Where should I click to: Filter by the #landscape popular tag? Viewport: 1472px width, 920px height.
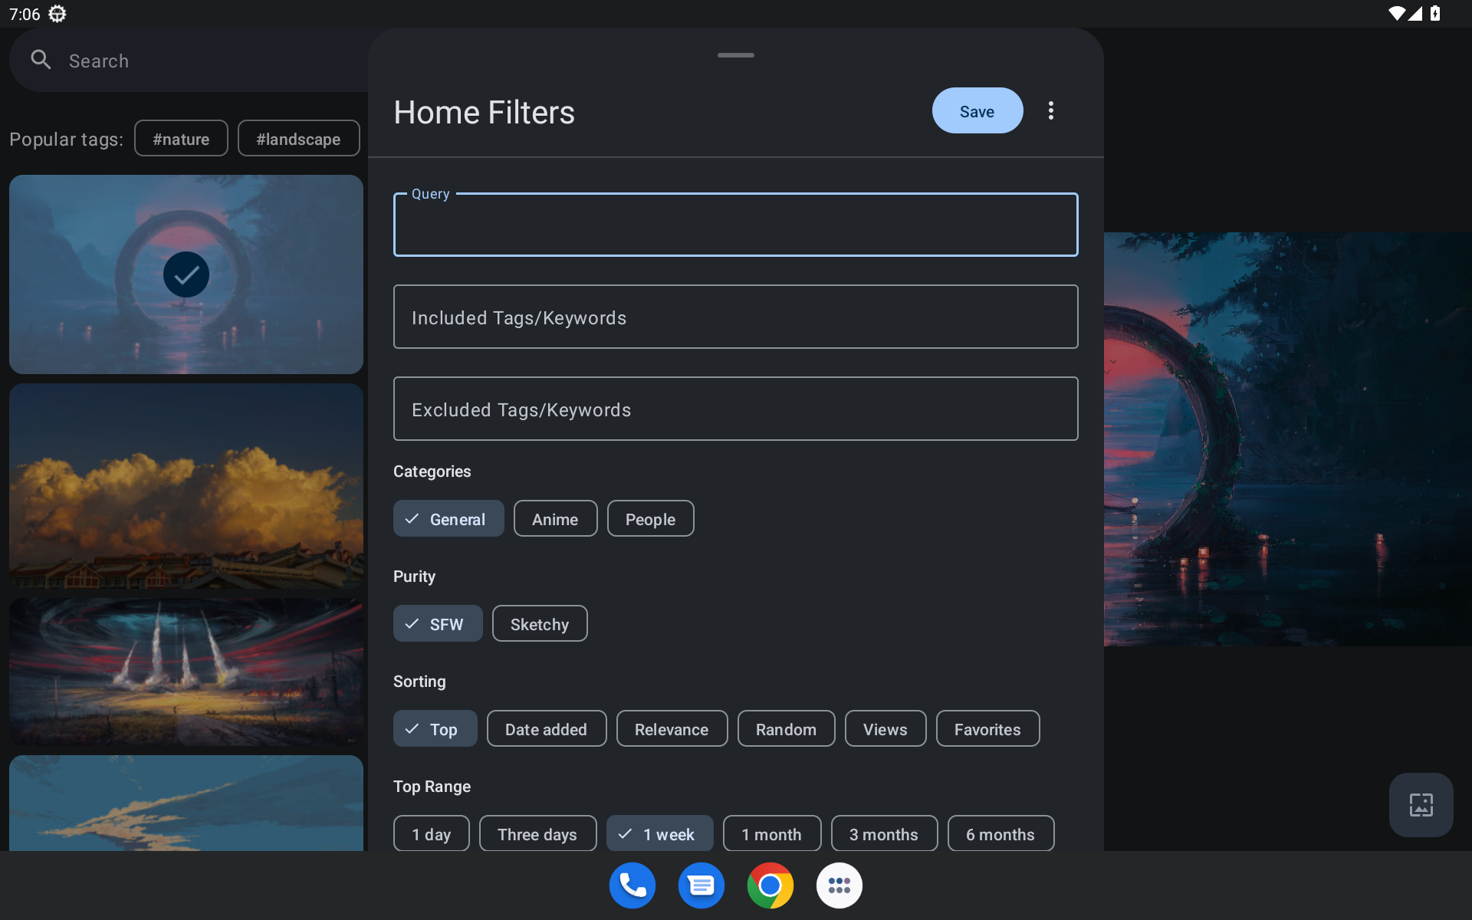click(x=298, y=139)
